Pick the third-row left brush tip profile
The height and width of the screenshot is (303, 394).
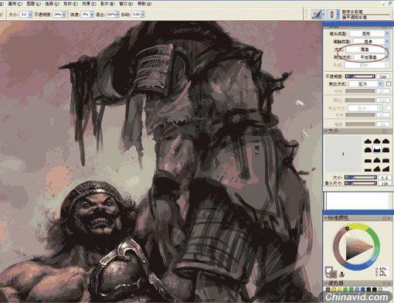click(368, 160)
